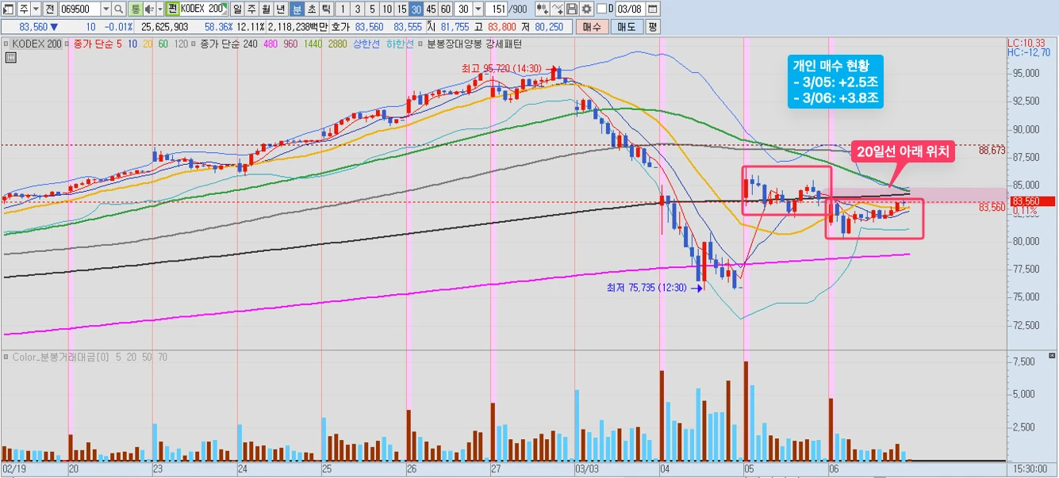Click the green 펀 icon

coord(172,9)
